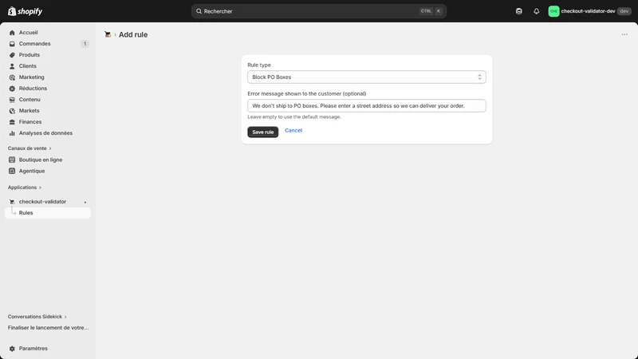Click the Boutique en ligne store icon
Screen dimensions: 638x359
click(x=12, y=160)
